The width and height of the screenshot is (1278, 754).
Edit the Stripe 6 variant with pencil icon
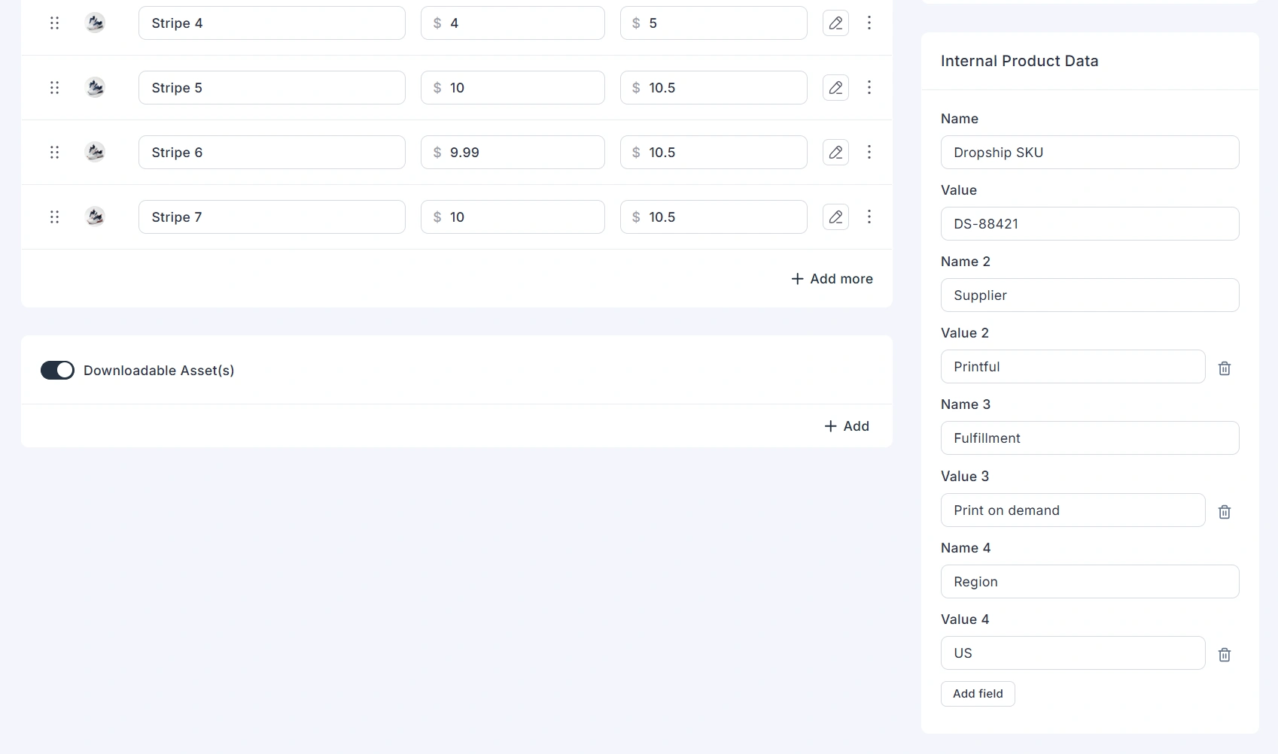[835, 153]
